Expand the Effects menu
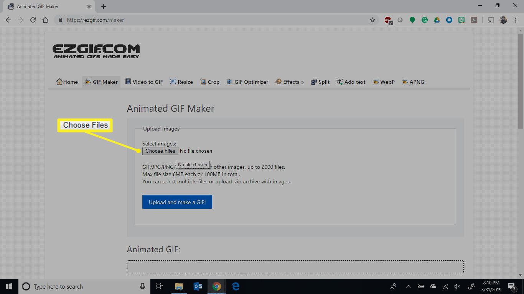 pyautogui.click(x=290, y=82)
